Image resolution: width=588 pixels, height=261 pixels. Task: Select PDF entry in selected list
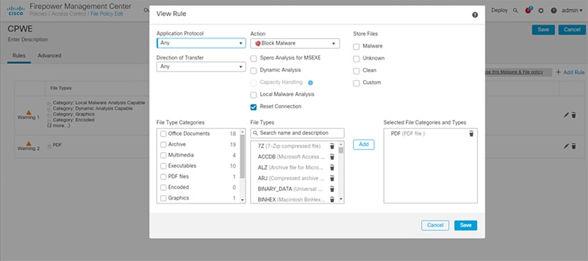tap(430, 134)
